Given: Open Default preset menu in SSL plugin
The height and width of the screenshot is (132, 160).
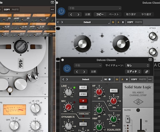Looking at the screenshot, I should pyautogui.click(x=86, y=80).
